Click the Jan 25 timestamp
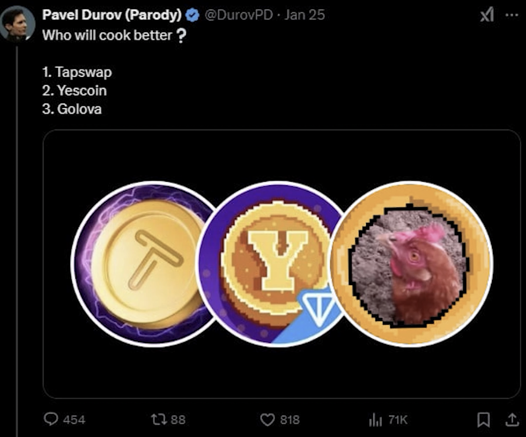This screenshot has width=526, height=437. pos(304,15)
